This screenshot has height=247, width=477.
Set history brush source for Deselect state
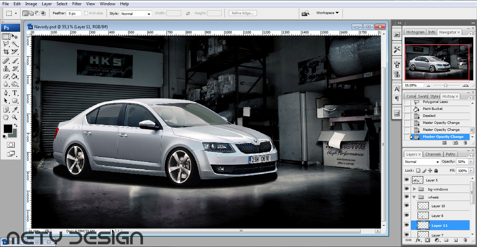tap(407, 116)
